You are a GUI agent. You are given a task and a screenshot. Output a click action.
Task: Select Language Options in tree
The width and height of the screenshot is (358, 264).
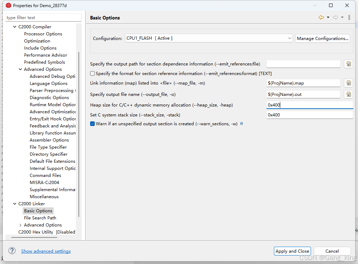(x=48, y=84)
